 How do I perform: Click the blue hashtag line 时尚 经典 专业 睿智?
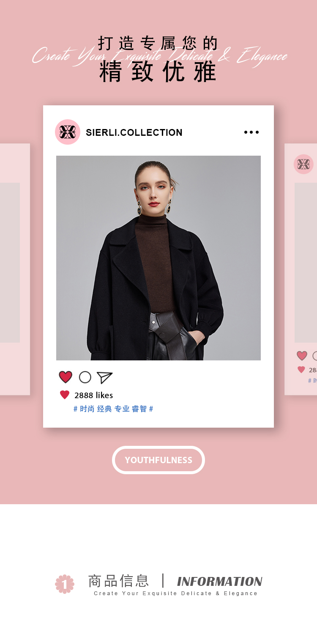click(x=113, y=409)
